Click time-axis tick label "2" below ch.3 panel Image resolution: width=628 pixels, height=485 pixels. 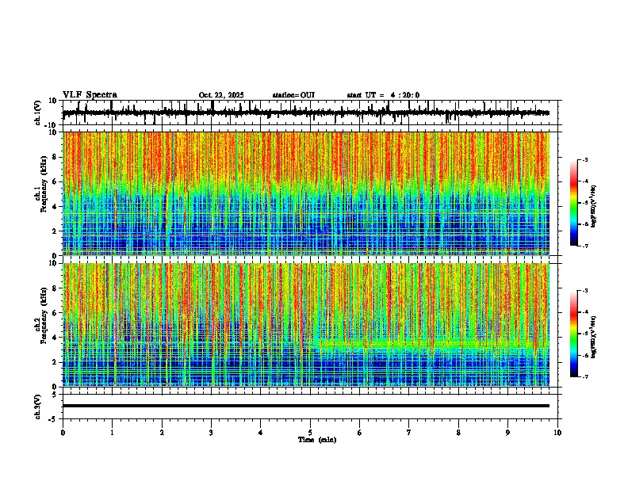pyautogui.click(x=162, y=433)
